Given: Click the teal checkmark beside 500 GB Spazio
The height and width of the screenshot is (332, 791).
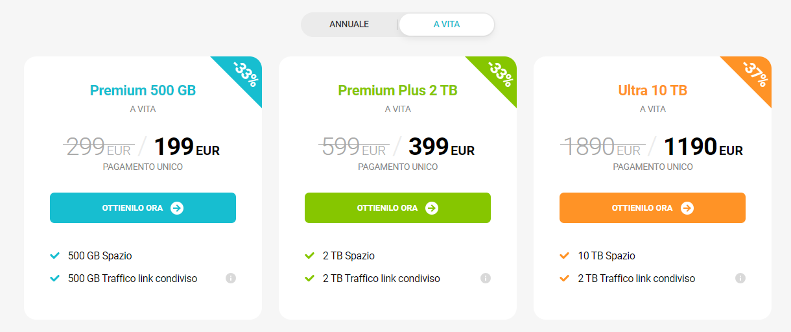Looking at the screenshot, I should (55, 255).
